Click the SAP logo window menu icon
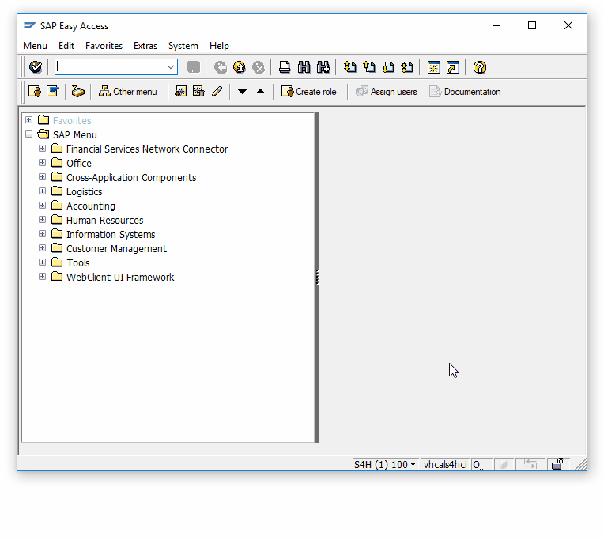Image resolution: width=604 pixels, height=540 pixels. 30,26
